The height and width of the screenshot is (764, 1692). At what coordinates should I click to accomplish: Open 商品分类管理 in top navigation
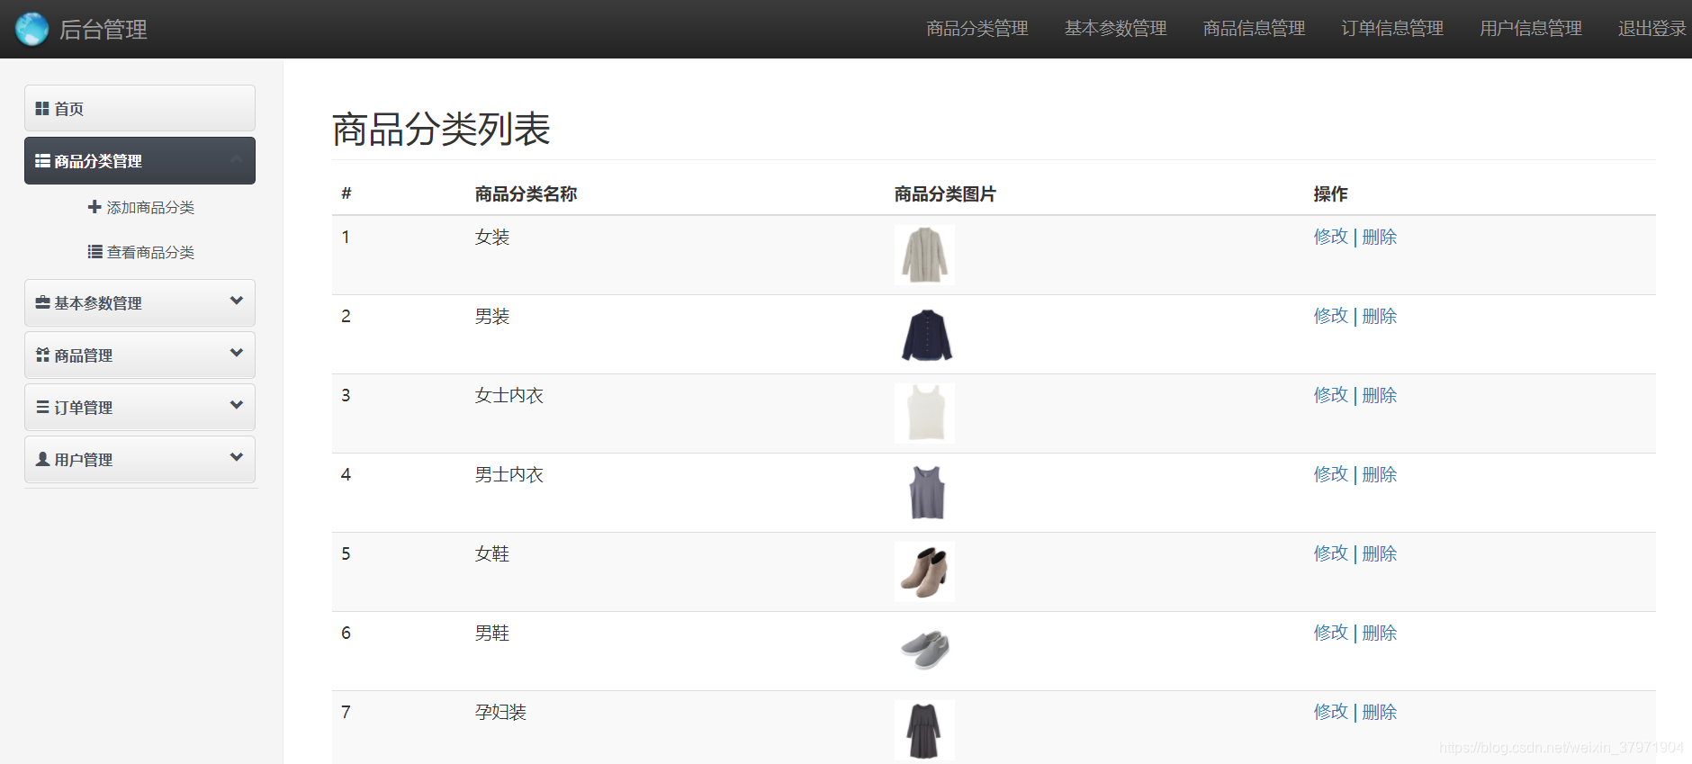coord(977,29)
